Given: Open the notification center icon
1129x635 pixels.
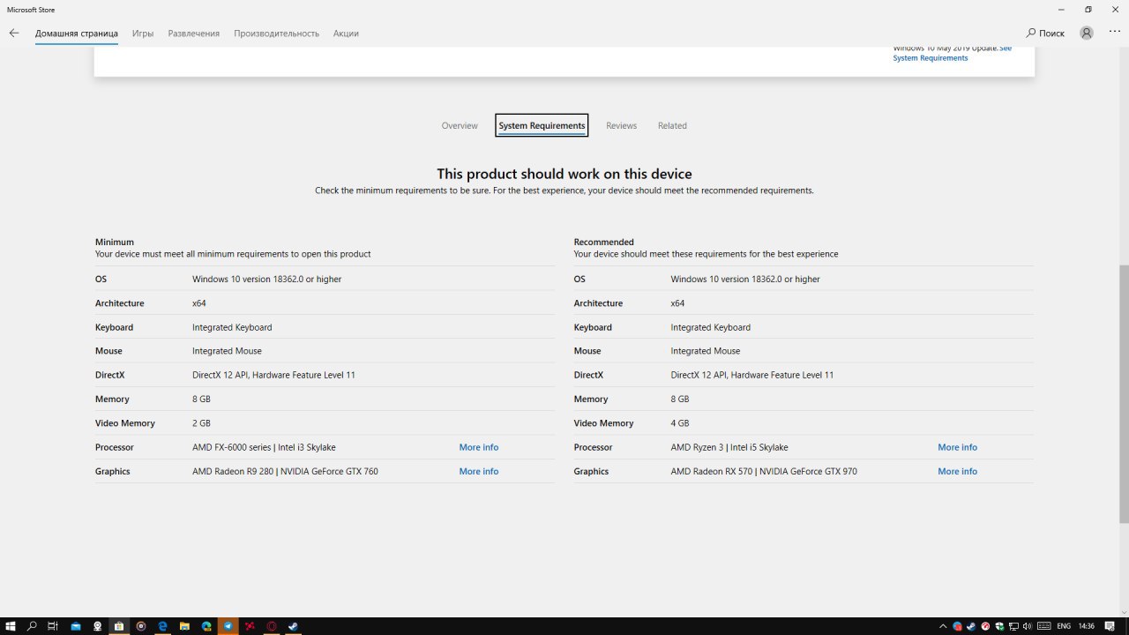Looking at the screenshot, I should tap(1110, 626).
